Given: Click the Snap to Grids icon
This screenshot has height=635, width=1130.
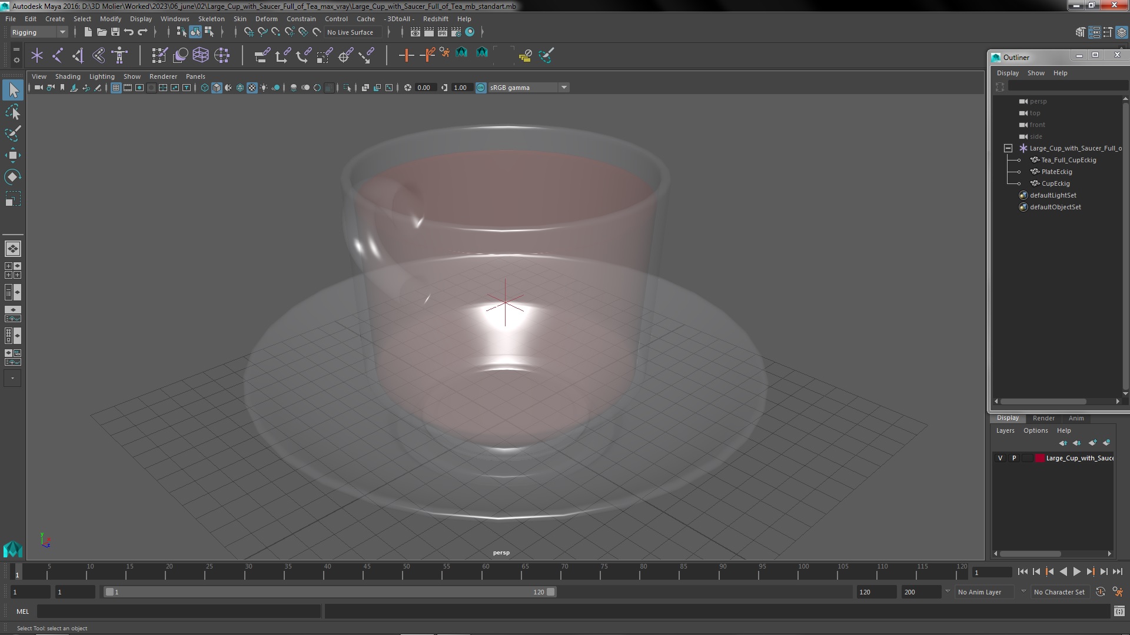Looking at the screenshot, I should click(249, 32).
